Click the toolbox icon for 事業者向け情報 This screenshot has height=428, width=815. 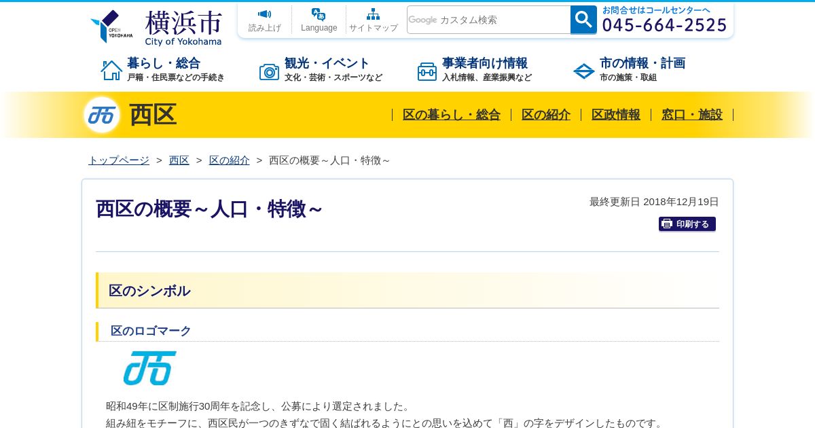click(427, 71)
